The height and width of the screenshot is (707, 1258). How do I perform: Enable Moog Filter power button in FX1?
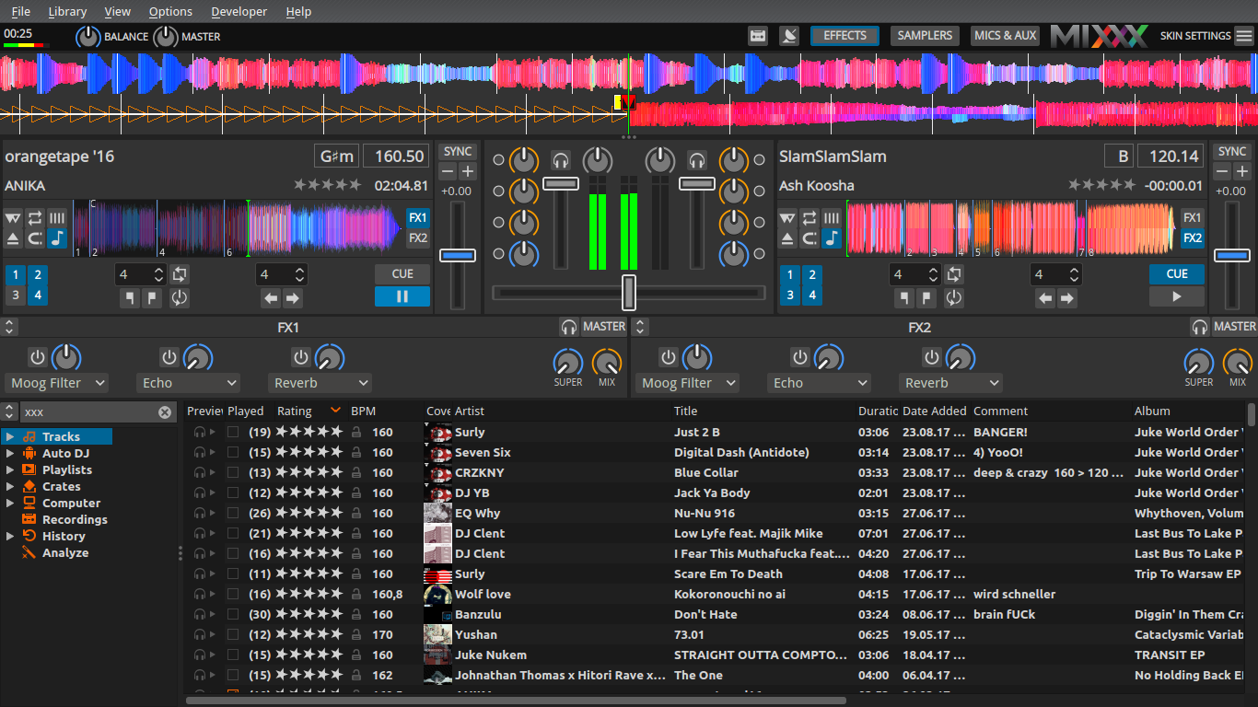coord(37,357)
